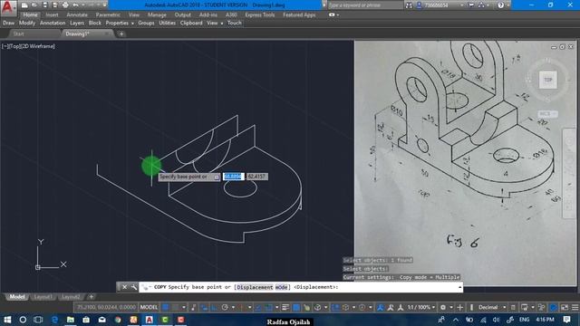Open the Decimal drawing units dropdown

pyautogui.click(x=492, y=307)
